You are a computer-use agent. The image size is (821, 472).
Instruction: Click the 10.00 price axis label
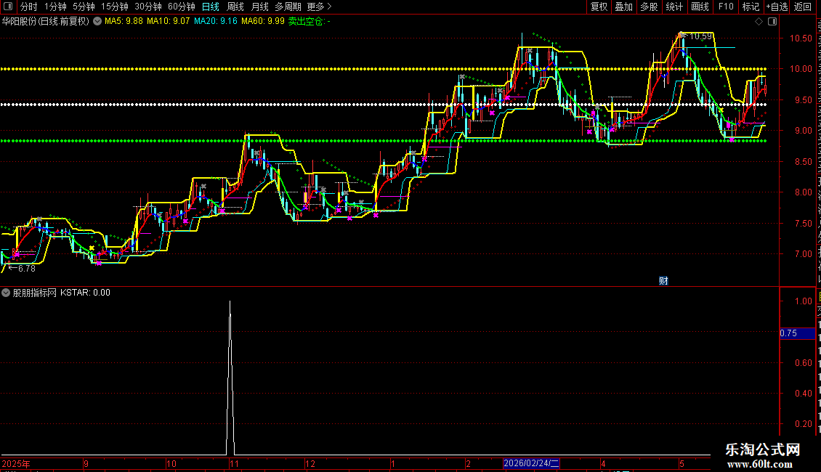point(801,69)
